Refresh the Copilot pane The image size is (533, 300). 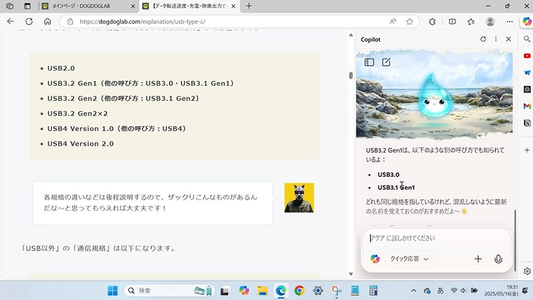pyautogui.click(x=483, y=39)
